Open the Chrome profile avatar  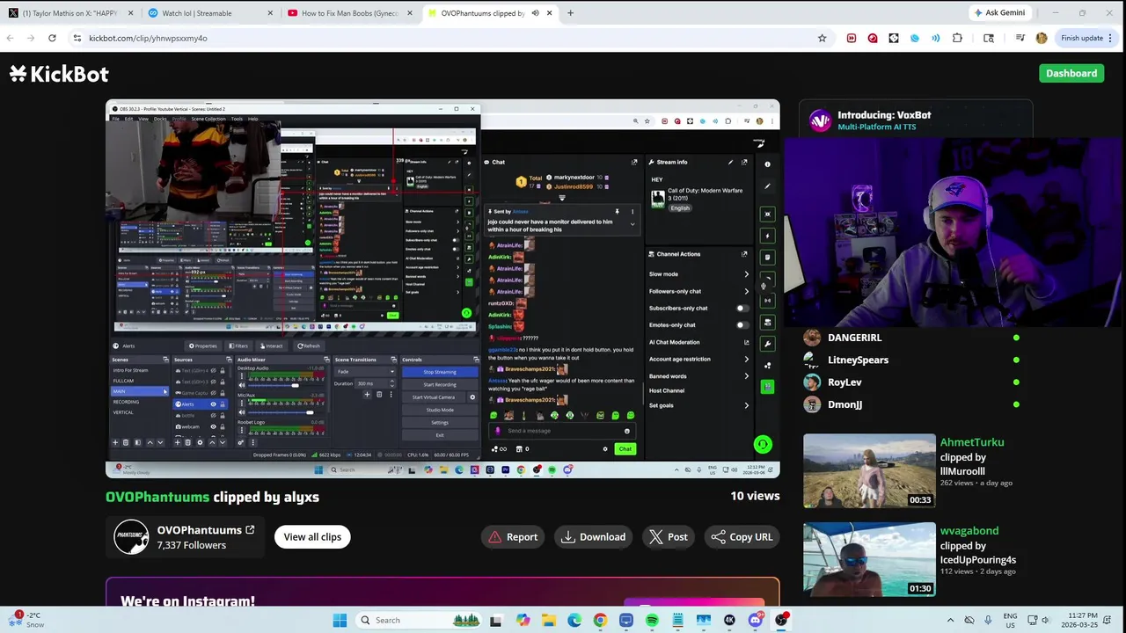[x=1042, y=38]
